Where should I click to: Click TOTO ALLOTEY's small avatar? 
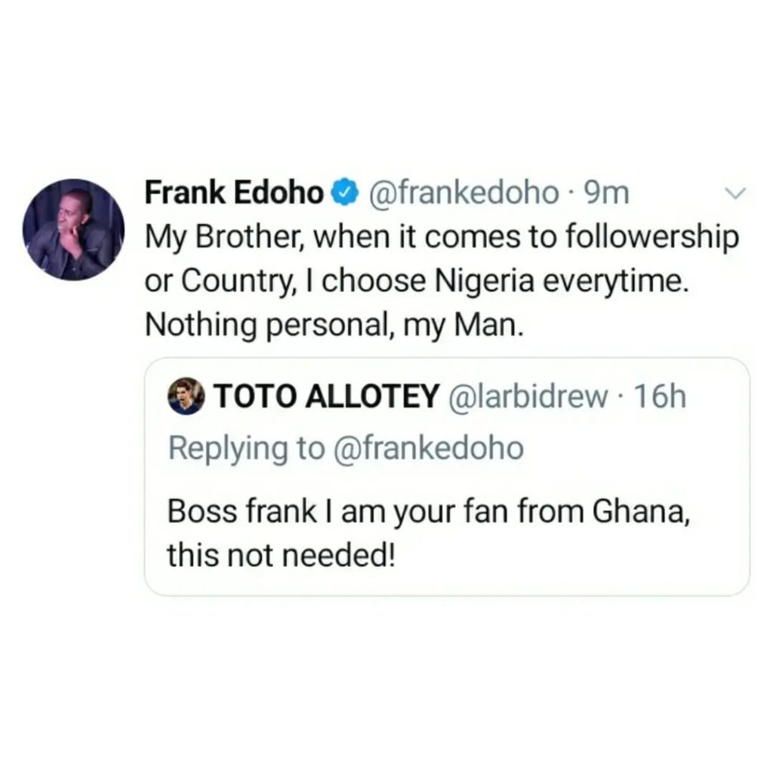point(183,398)
